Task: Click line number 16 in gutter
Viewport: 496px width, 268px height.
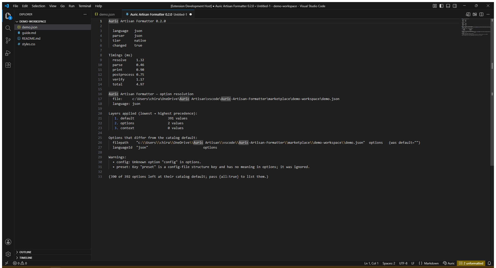Action: 100,94
